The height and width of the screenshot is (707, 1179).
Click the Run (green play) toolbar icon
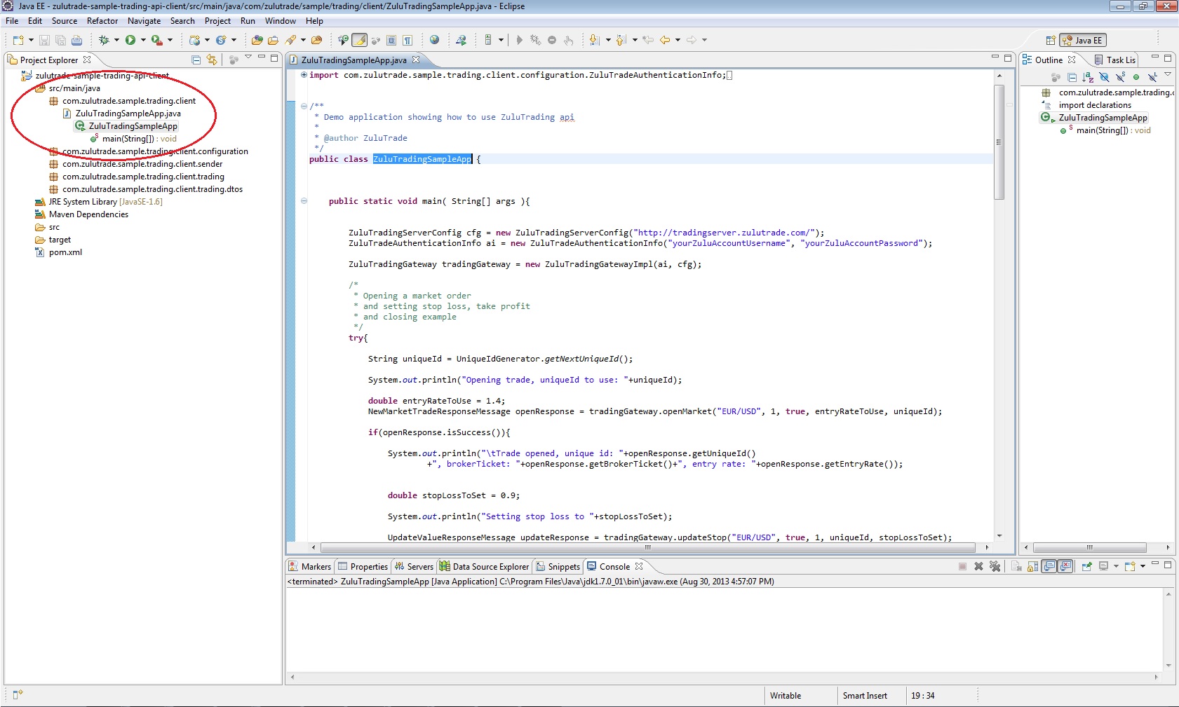(x=130, y=41)
